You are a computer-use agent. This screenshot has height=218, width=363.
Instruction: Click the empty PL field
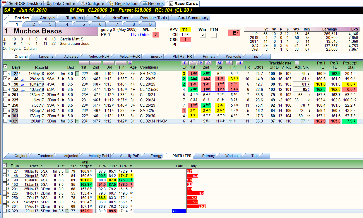(186, 45)
